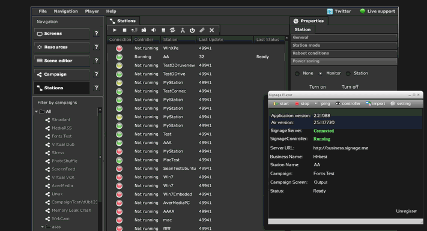Open the Navigation menu
The height and width of the screenshot is (231, 427).
pos(65,11)
